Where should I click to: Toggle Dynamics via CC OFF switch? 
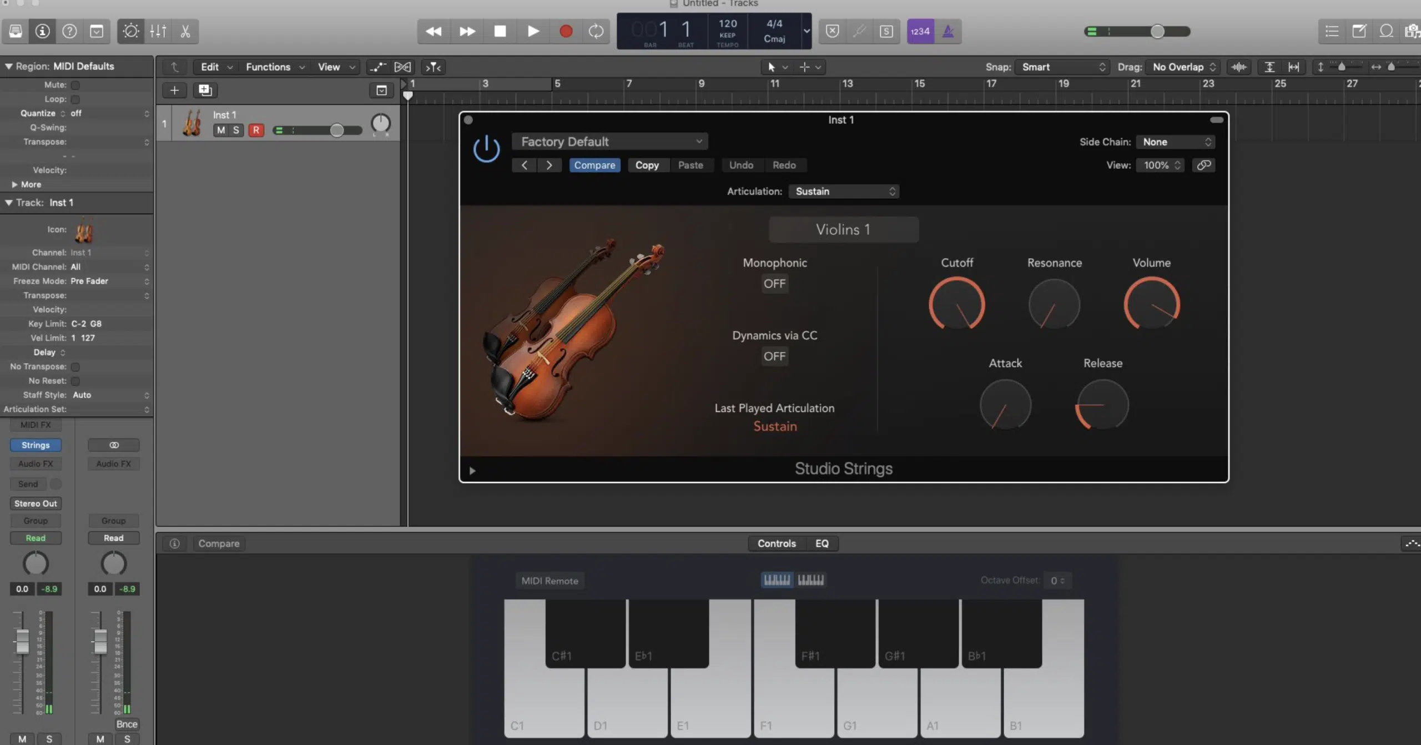click(x=773, y=355)
